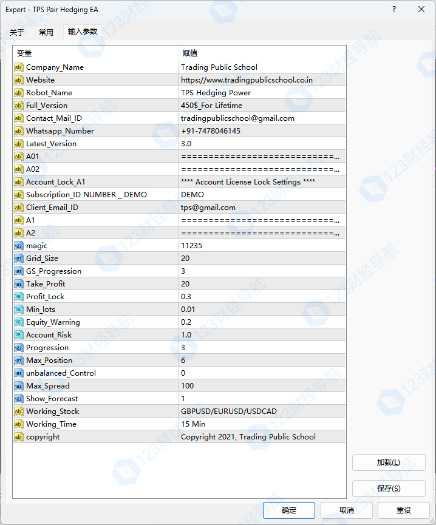The height and width of the screenshot is (525, 436).
Task: Select the Min_lots value 0.01
Action: [188, 310]
